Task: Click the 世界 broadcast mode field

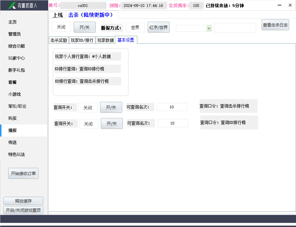Action: (135, 28)
